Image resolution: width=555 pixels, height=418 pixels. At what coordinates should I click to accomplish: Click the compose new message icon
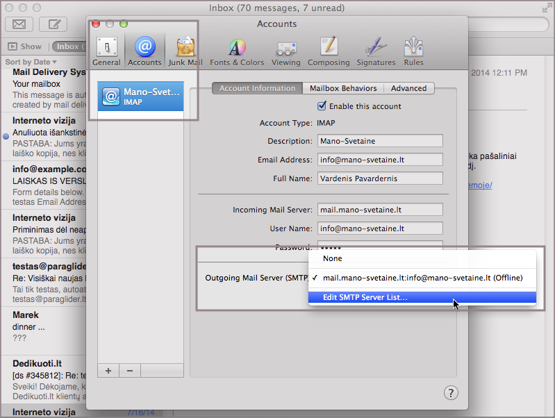click(53, 25)
